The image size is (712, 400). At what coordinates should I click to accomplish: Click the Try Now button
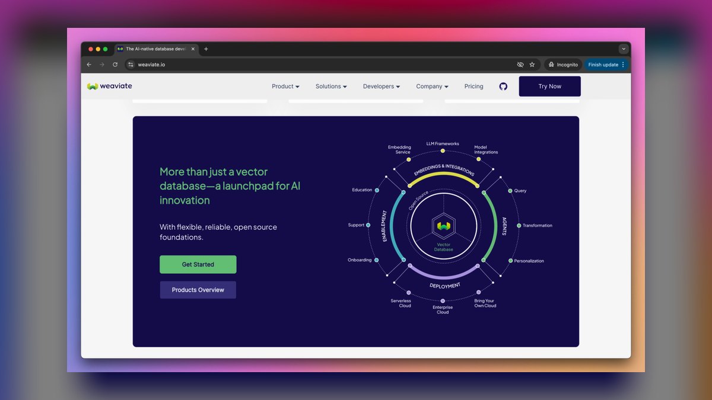(550, 87)
